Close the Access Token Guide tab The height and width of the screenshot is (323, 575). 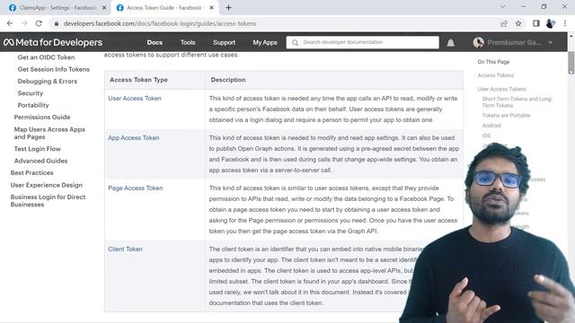coord(212,8)
